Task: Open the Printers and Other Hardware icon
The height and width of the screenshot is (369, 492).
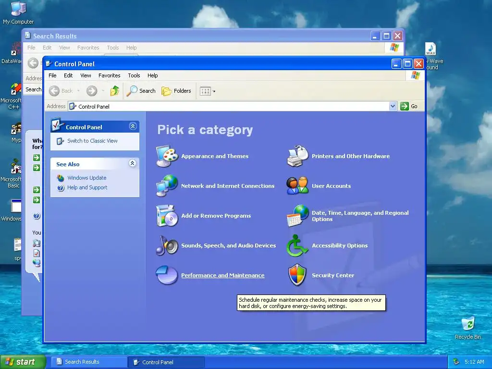Action: (x=298, y=156)
